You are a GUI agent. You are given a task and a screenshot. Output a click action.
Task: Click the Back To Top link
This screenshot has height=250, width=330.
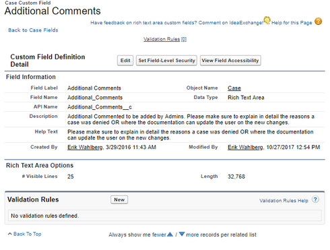pos(28,234)
